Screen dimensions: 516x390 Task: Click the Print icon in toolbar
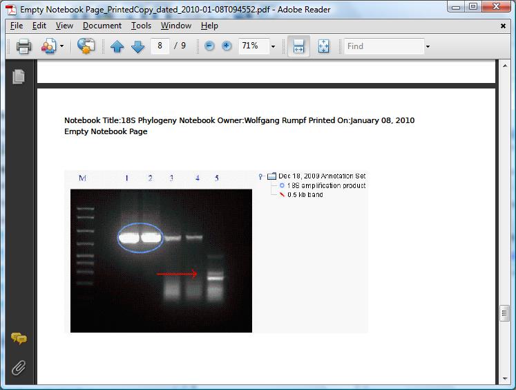coord(23,46)
